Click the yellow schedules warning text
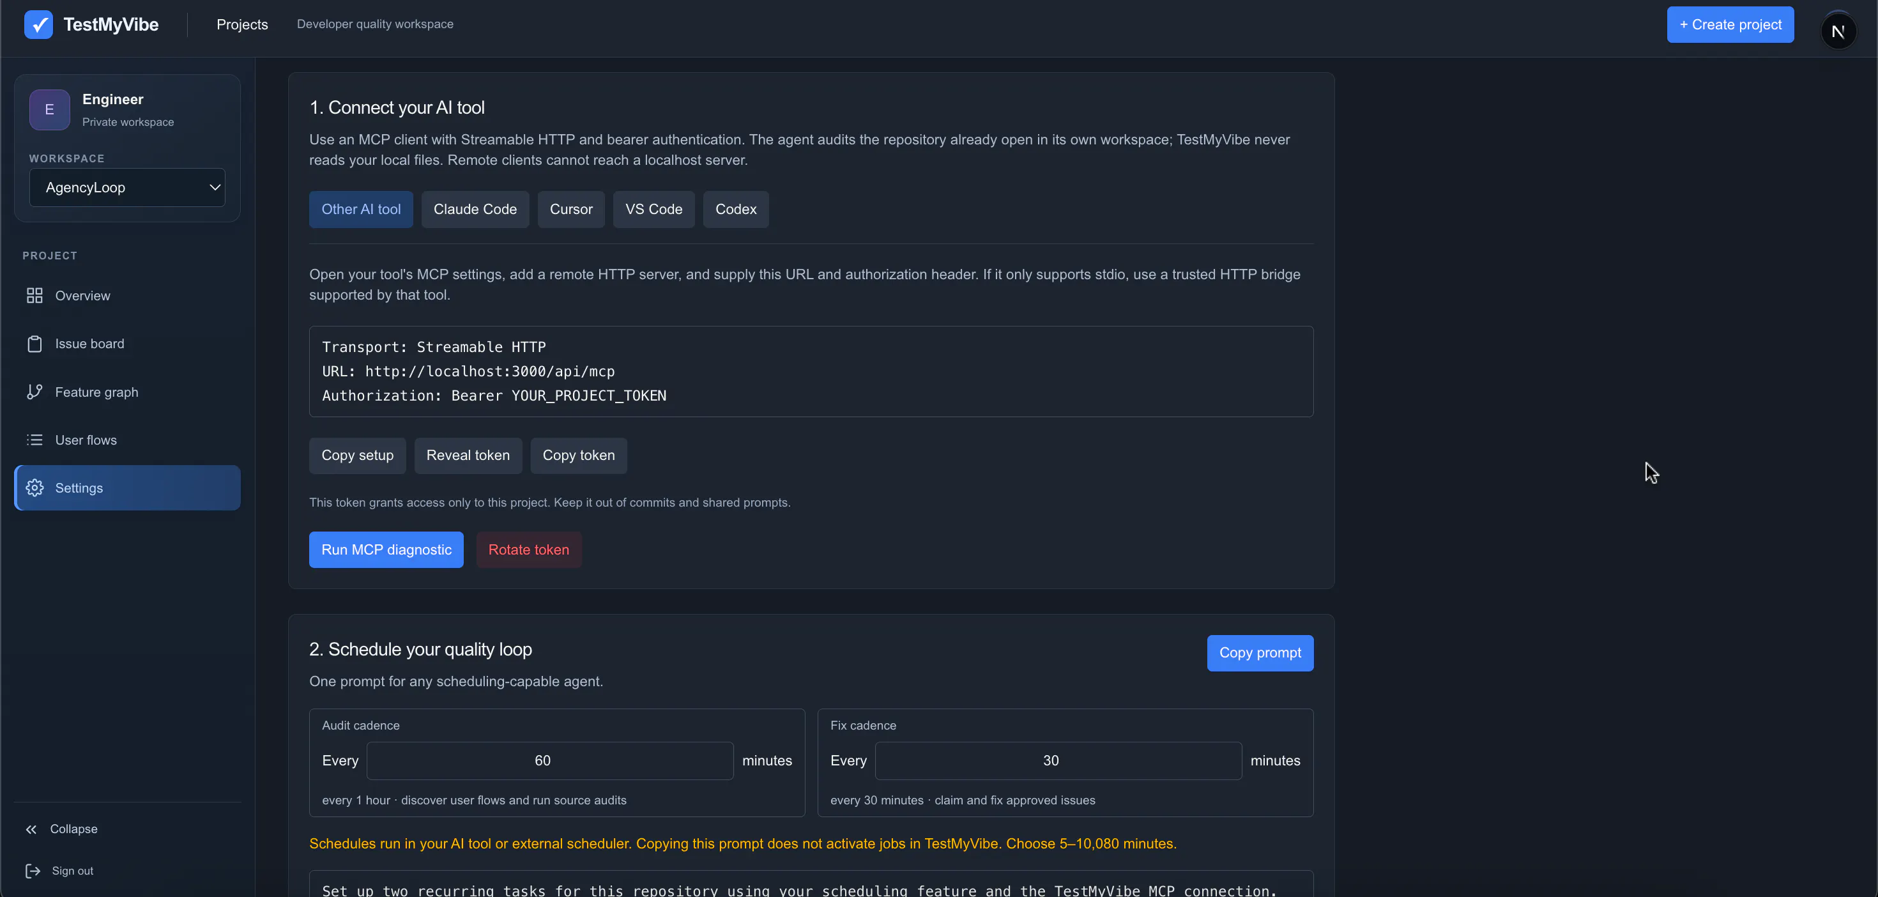Screen dimensions: 1878x897 743,844
